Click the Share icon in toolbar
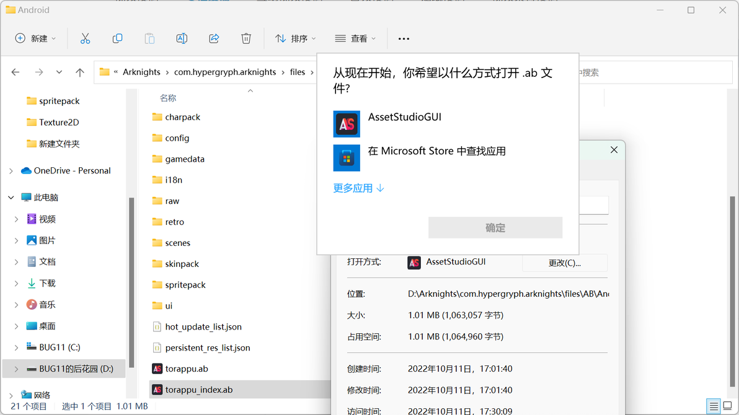Image resolution: width=739 pixels, height=415 pixels. click(x=214, y=38)
